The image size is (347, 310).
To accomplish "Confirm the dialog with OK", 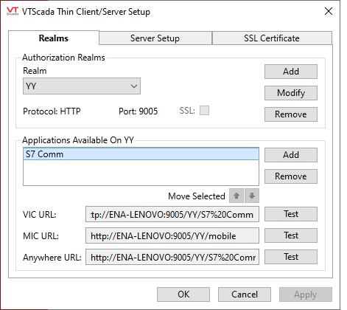I will [183, 294].
